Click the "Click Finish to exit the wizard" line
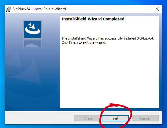Viewport: 167px width, 128px height. click(84, 42)
